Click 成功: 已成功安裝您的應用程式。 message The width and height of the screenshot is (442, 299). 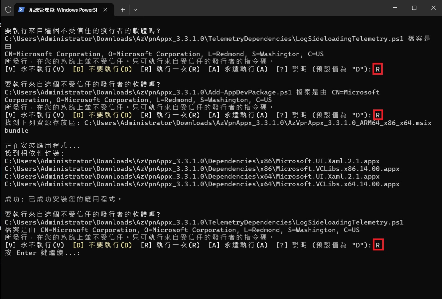(x=64, y=199)
